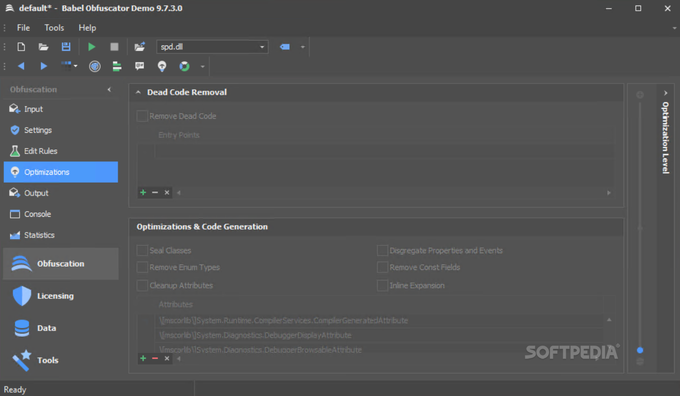Click the empty Entry Points input row
Viewport: 680px width, 396px height.
(x=384, y=151)
